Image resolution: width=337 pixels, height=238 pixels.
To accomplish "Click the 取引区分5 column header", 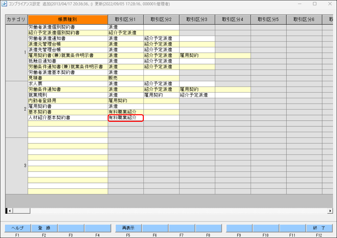I will pyautogui.click(x=269, y=19).
